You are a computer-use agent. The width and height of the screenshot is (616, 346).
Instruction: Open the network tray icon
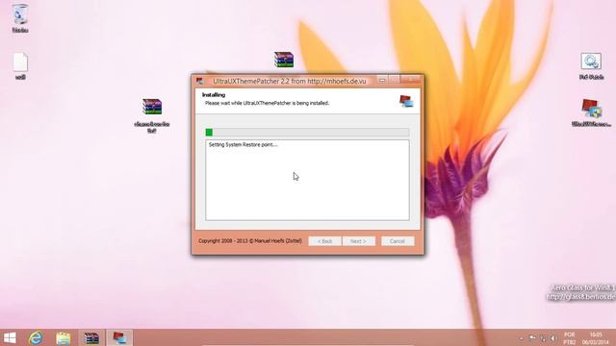click(543, 338)
